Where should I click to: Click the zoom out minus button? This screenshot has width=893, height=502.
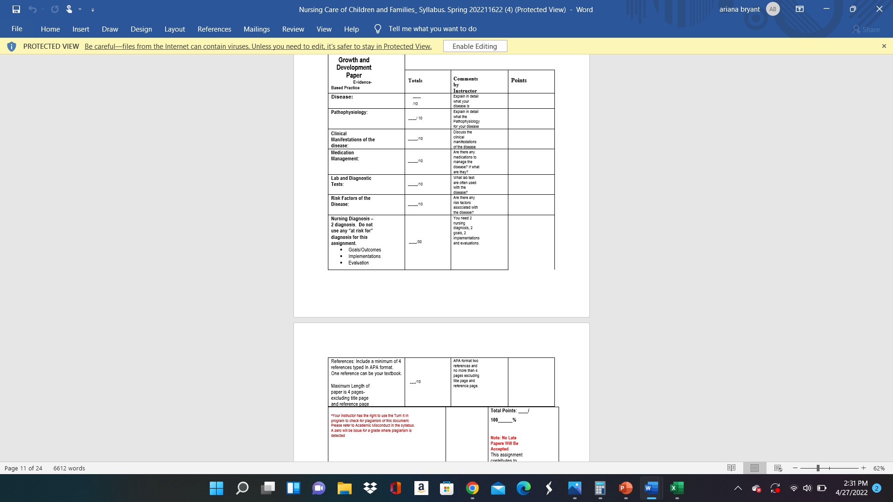[795, 468]
